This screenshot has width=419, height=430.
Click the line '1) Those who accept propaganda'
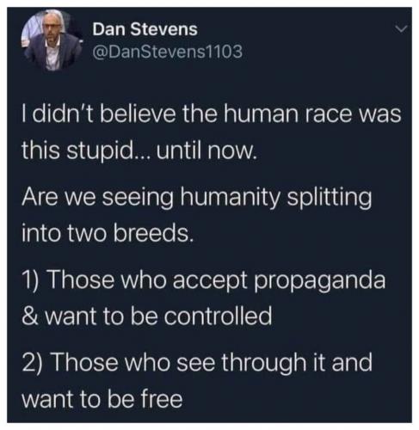click(204, 280)
